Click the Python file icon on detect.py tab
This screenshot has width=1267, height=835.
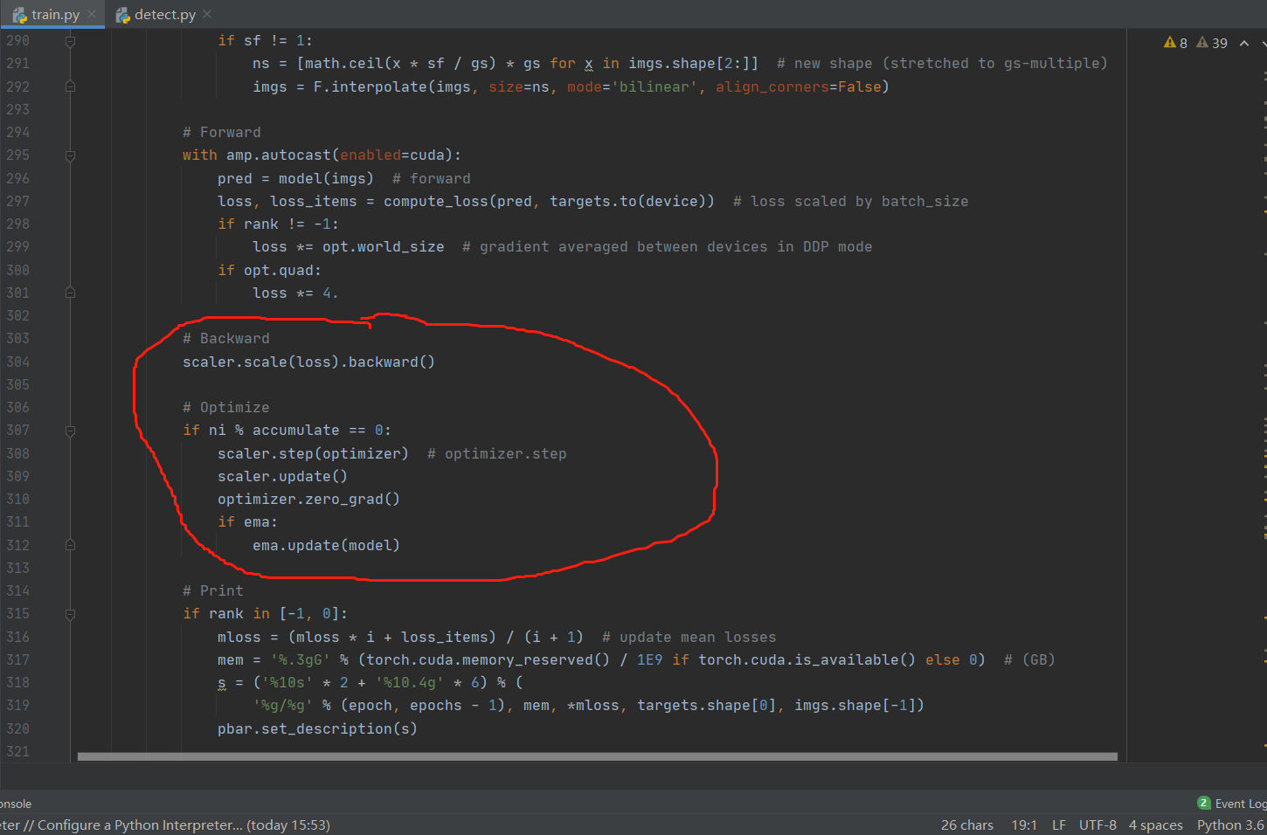pyautogui.click(x=122, y=15)
